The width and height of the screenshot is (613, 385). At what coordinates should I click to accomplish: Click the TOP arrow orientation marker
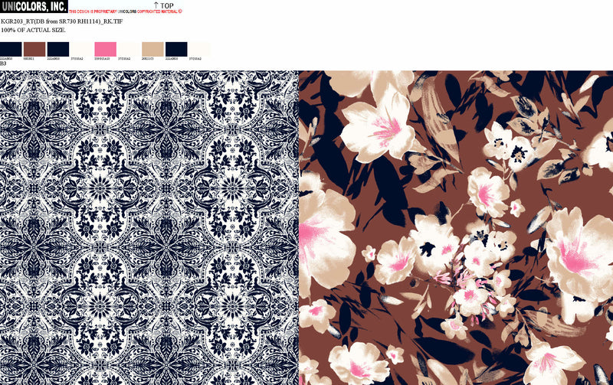click(163, 5)
